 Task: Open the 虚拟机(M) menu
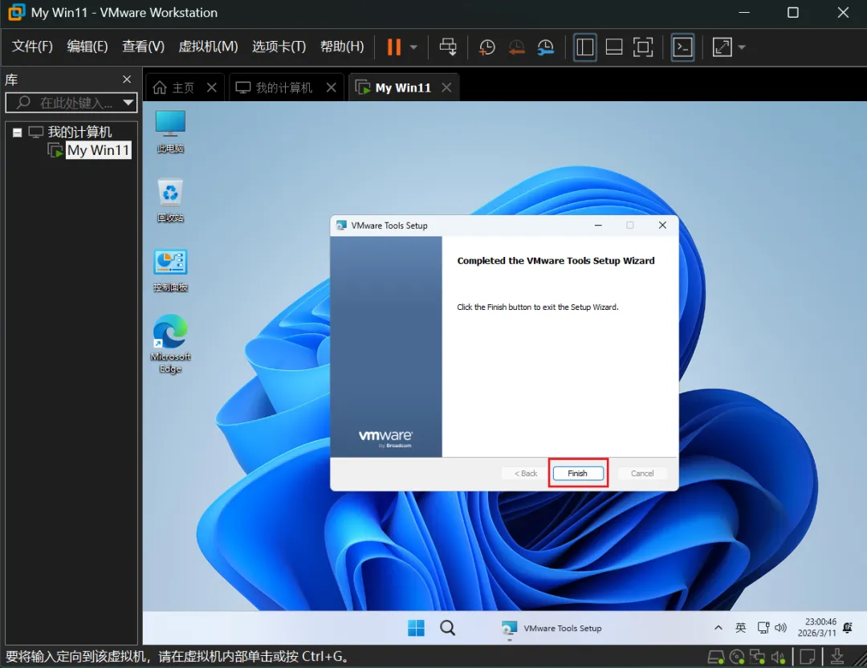click(208, 47)
